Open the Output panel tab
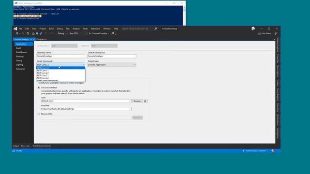Screen dimensions: 310x174 pyautogui.click(x=16, y=146)
